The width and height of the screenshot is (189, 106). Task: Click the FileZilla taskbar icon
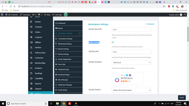[70, 103]
